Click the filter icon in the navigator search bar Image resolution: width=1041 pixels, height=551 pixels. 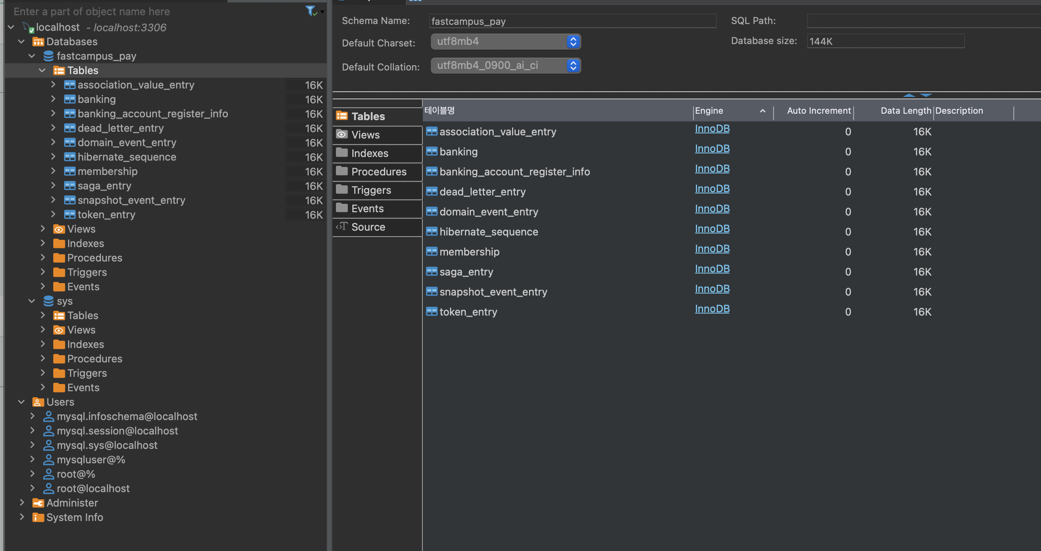311,11
